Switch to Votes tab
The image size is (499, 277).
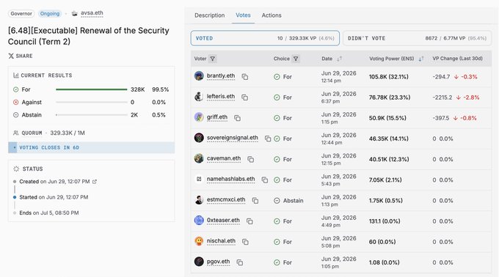pos(243,15)
